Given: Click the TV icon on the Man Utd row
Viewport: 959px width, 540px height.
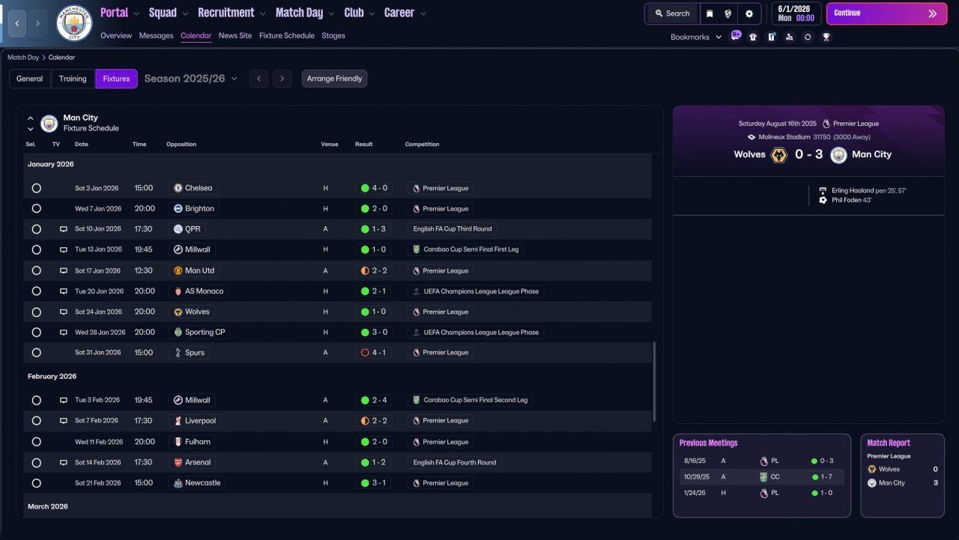Looking at the screenshot, I should click(64, 270).
